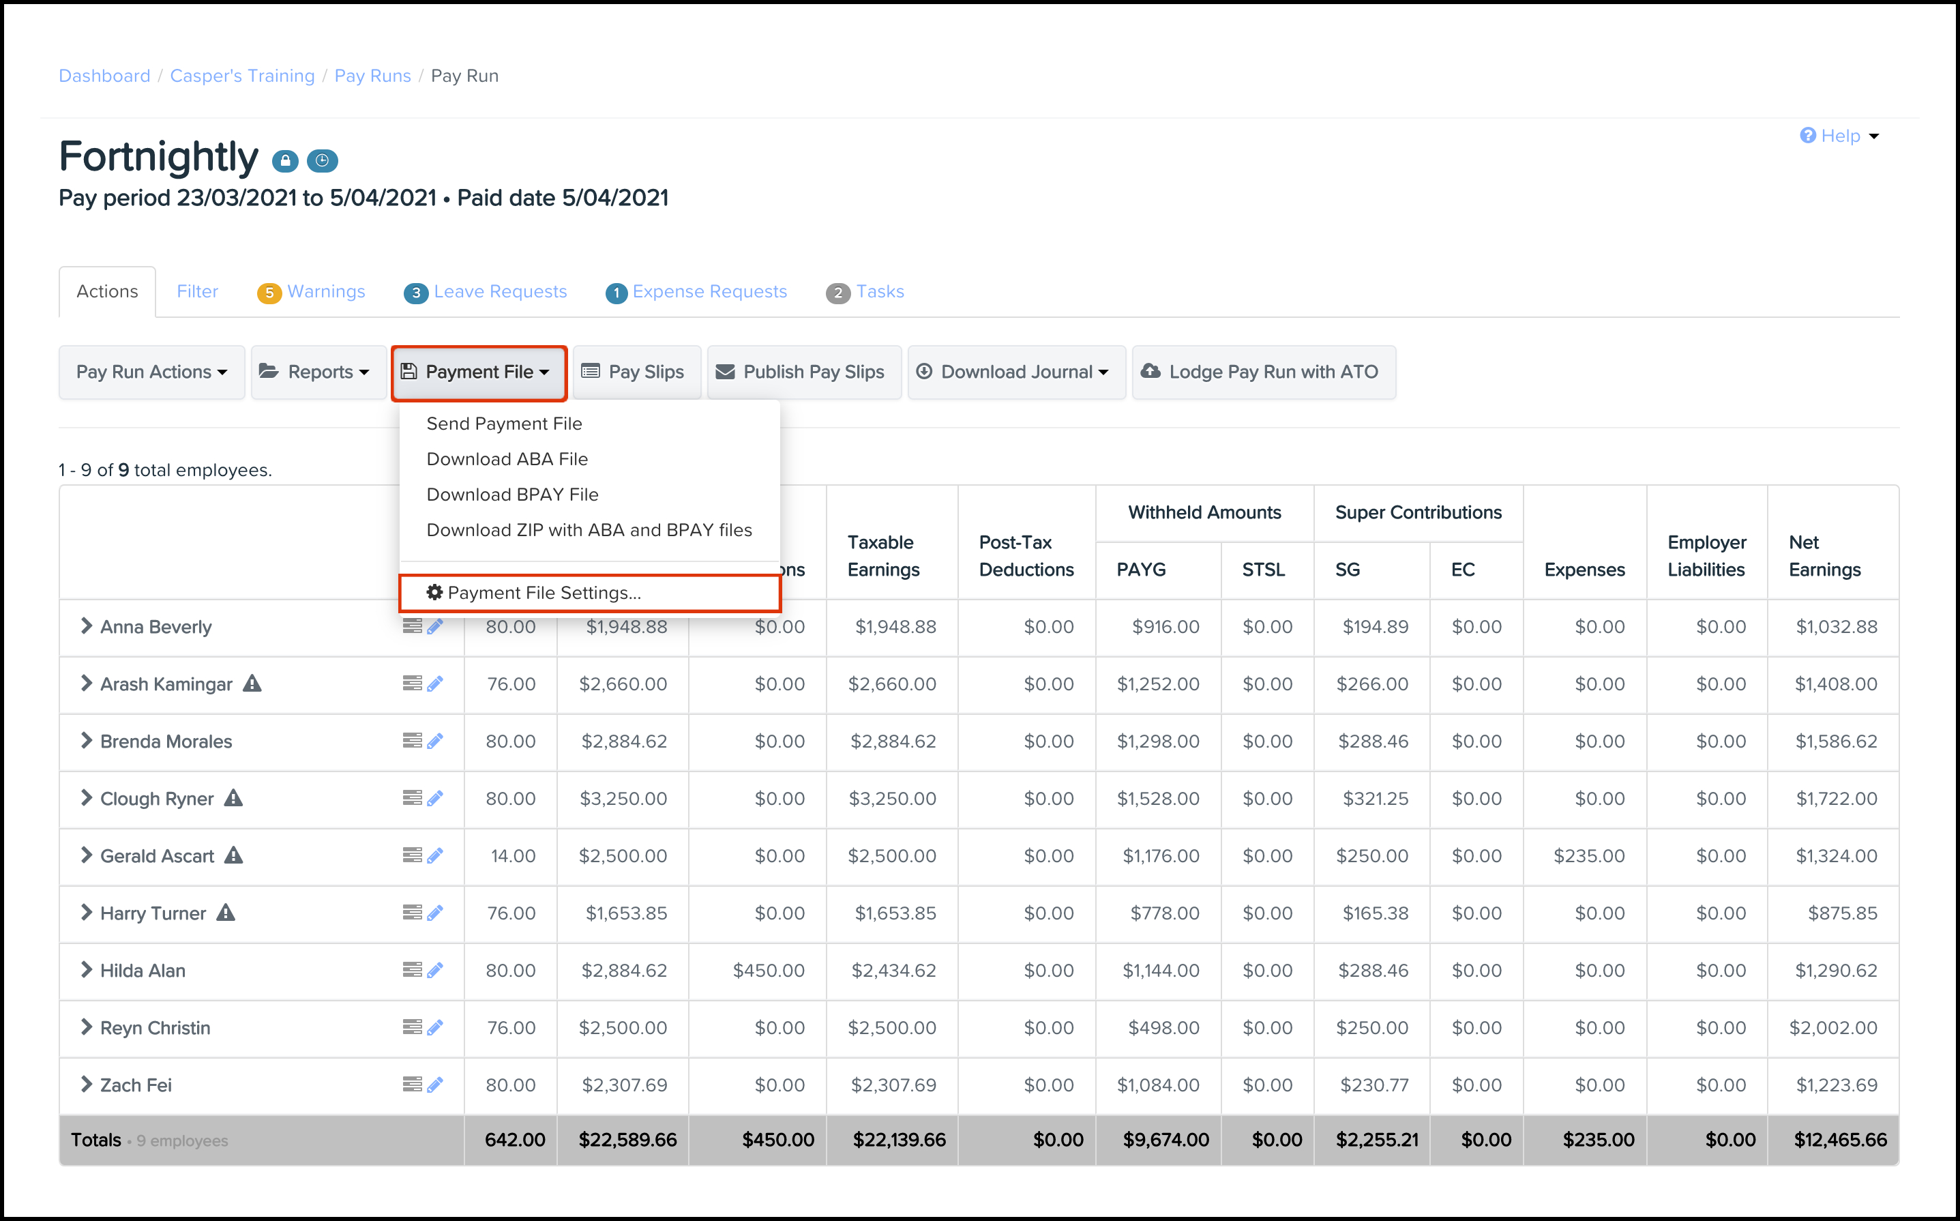
Task: Click Lodge Pay Run with ATO button
Action: pos(1262,372)
